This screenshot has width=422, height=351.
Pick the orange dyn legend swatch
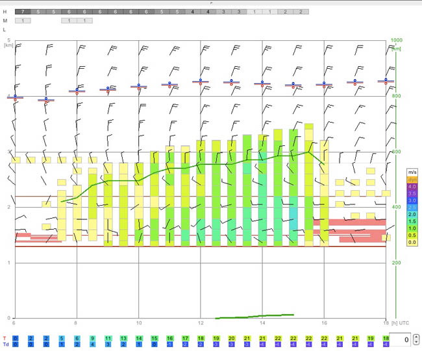click(412, 180)
